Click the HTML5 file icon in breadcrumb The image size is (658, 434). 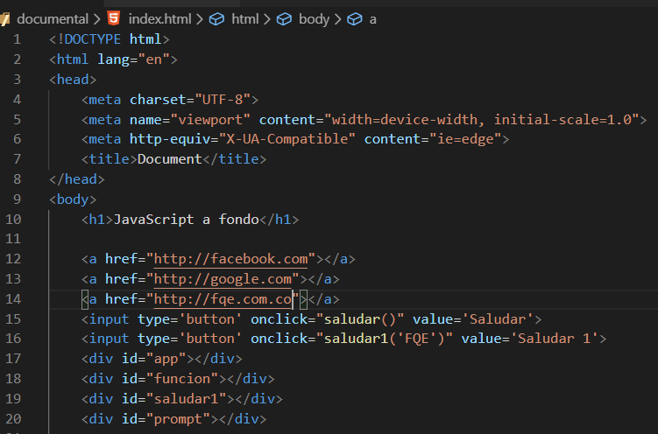coord(114,18)
